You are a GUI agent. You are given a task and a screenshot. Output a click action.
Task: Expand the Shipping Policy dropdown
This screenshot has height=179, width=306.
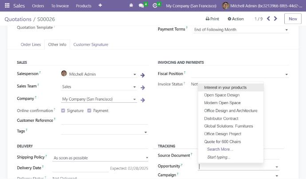click(x=147, y=158)
